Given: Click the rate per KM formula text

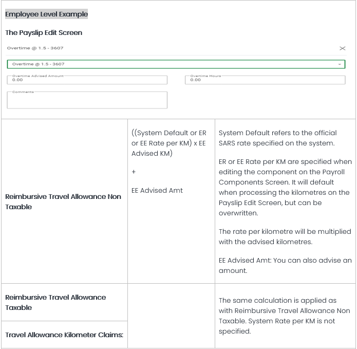Looking at the screenshot, I should tap(169, 143).
